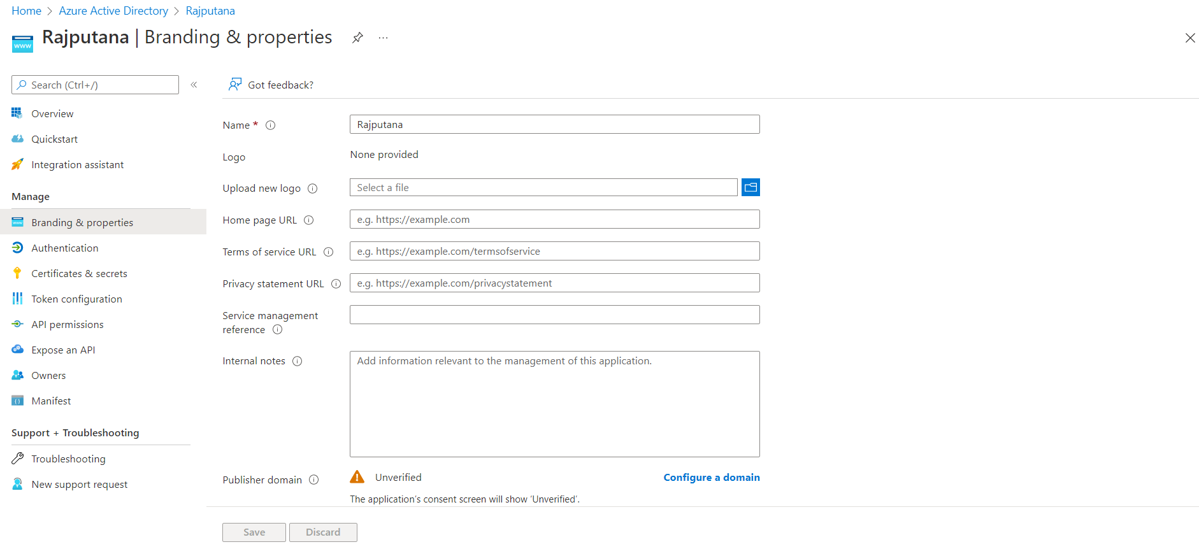Viewport: 1199px width, 549px height.
Task: Click the Save button
Action: click(254, 532)
